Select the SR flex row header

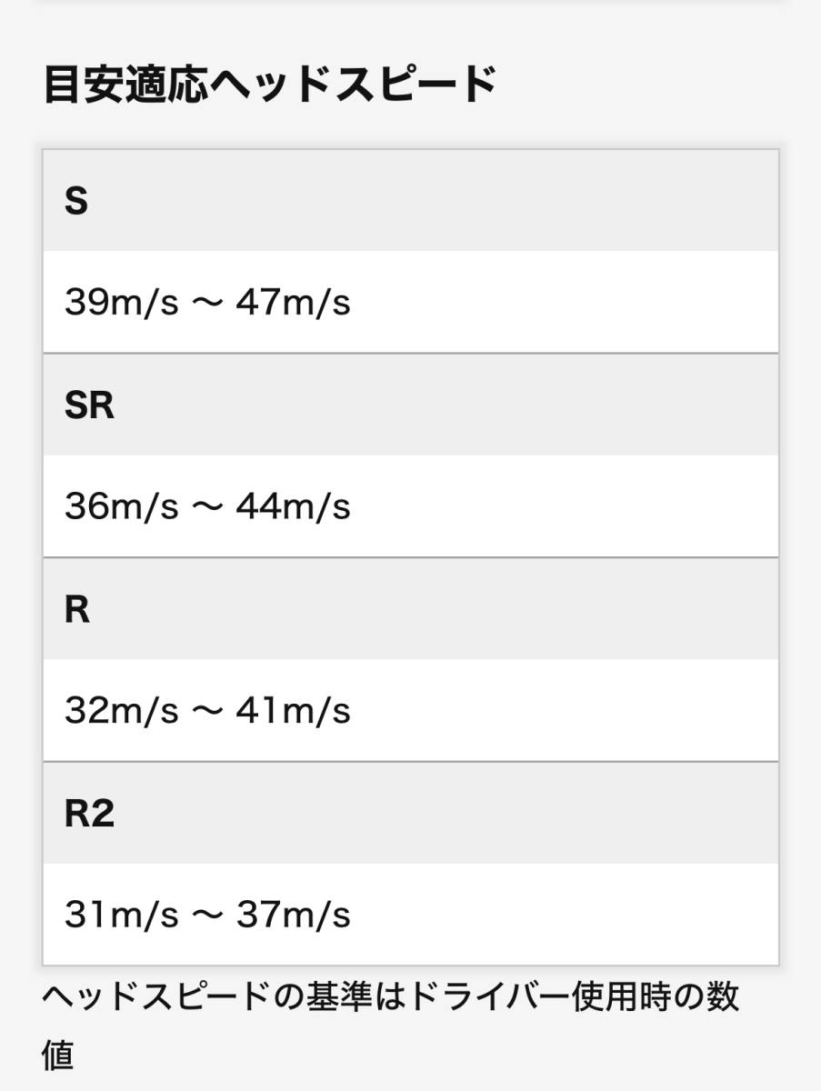pyautogui.click(x=89, y=405)
